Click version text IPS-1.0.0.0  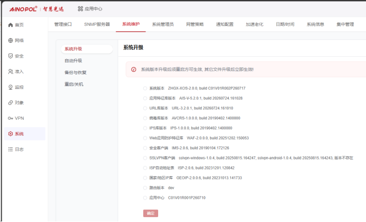(180, 128)
